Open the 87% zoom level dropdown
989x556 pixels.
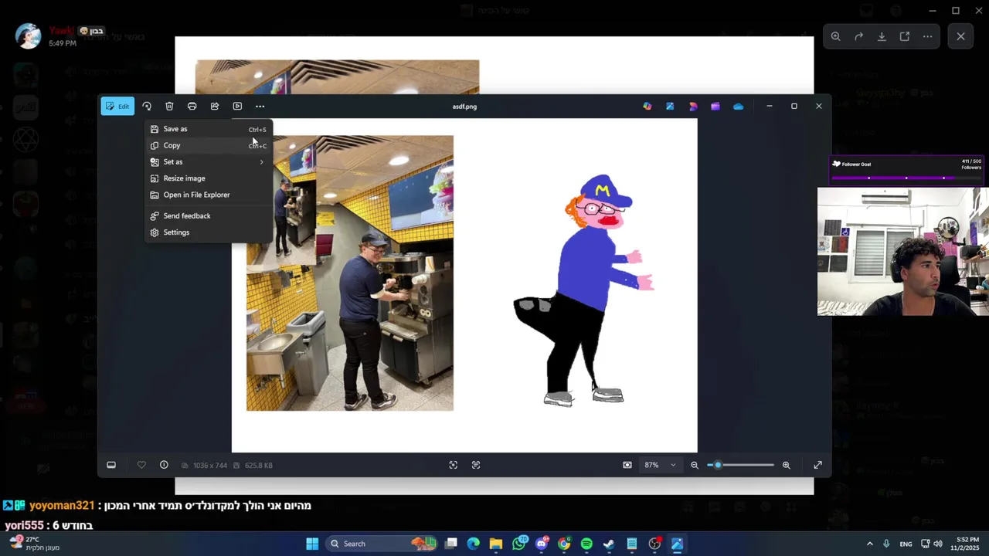click(x=661, y=465)
